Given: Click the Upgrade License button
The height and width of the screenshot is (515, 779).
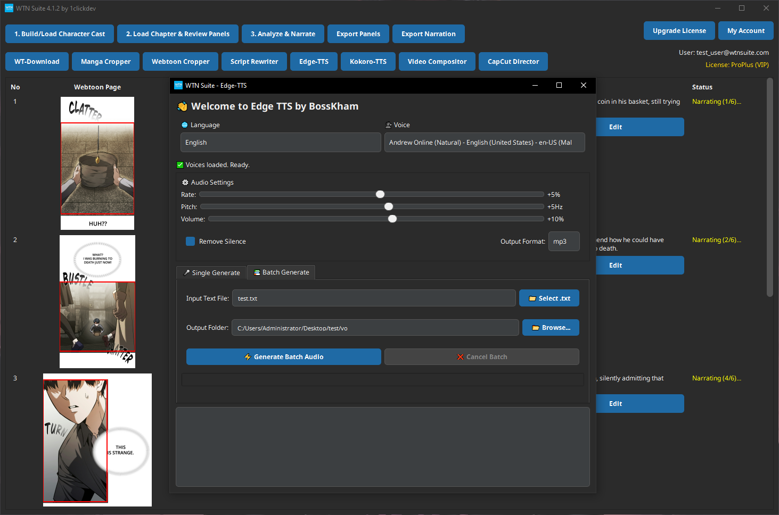Looking at the screenshot, I should click(679, 30).
